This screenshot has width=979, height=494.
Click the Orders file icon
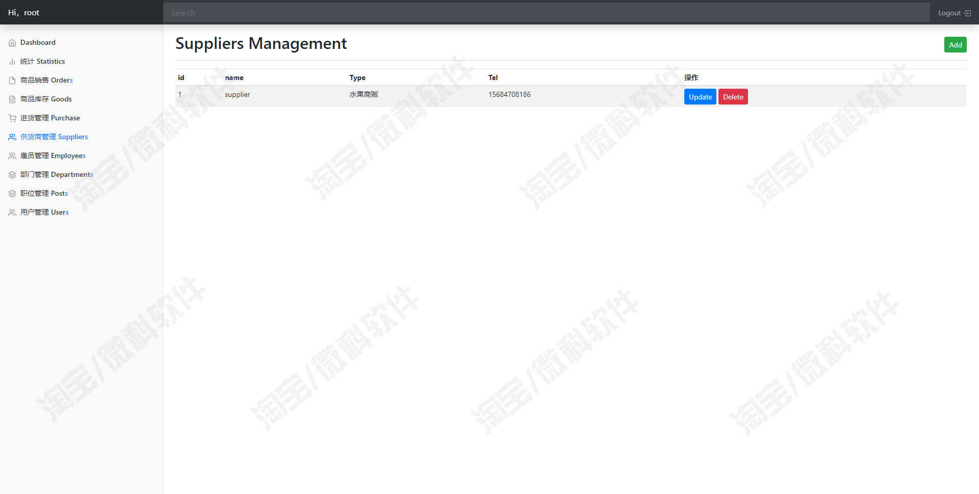pyautogui.click(x=12, y=81)
